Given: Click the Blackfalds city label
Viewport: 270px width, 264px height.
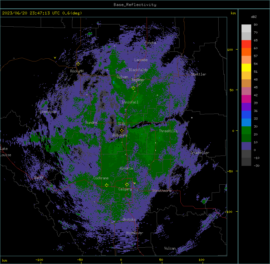Looking at the screenshot, I should tap(138, 70).
